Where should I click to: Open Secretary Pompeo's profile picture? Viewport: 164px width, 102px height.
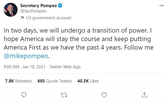pos(10,10)
